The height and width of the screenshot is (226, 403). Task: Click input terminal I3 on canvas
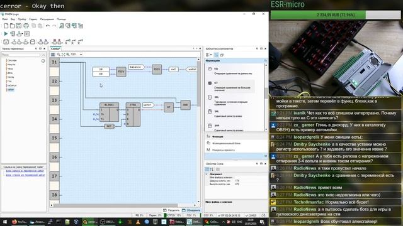pyautogui.click(x=55, y=100)
